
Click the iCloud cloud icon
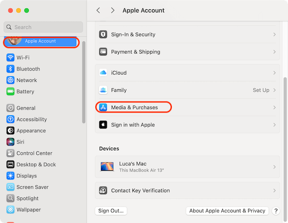(x=103, y=73)
